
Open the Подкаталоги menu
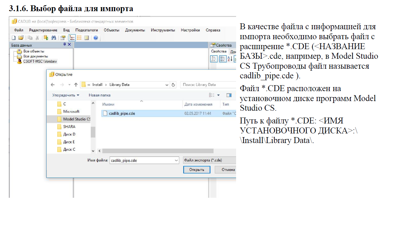tap(87, 30)
